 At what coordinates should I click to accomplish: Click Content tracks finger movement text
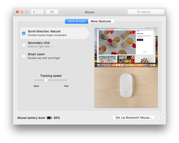coord(47,35)
